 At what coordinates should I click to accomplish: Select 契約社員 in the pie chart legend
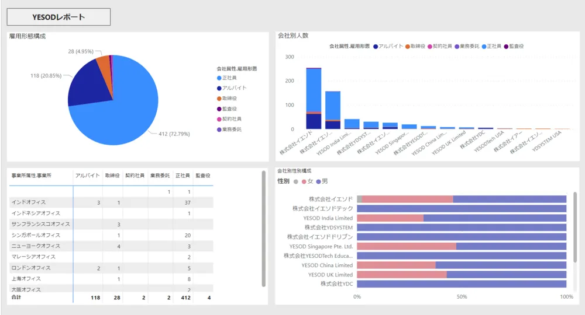click(x=229, y=119)
